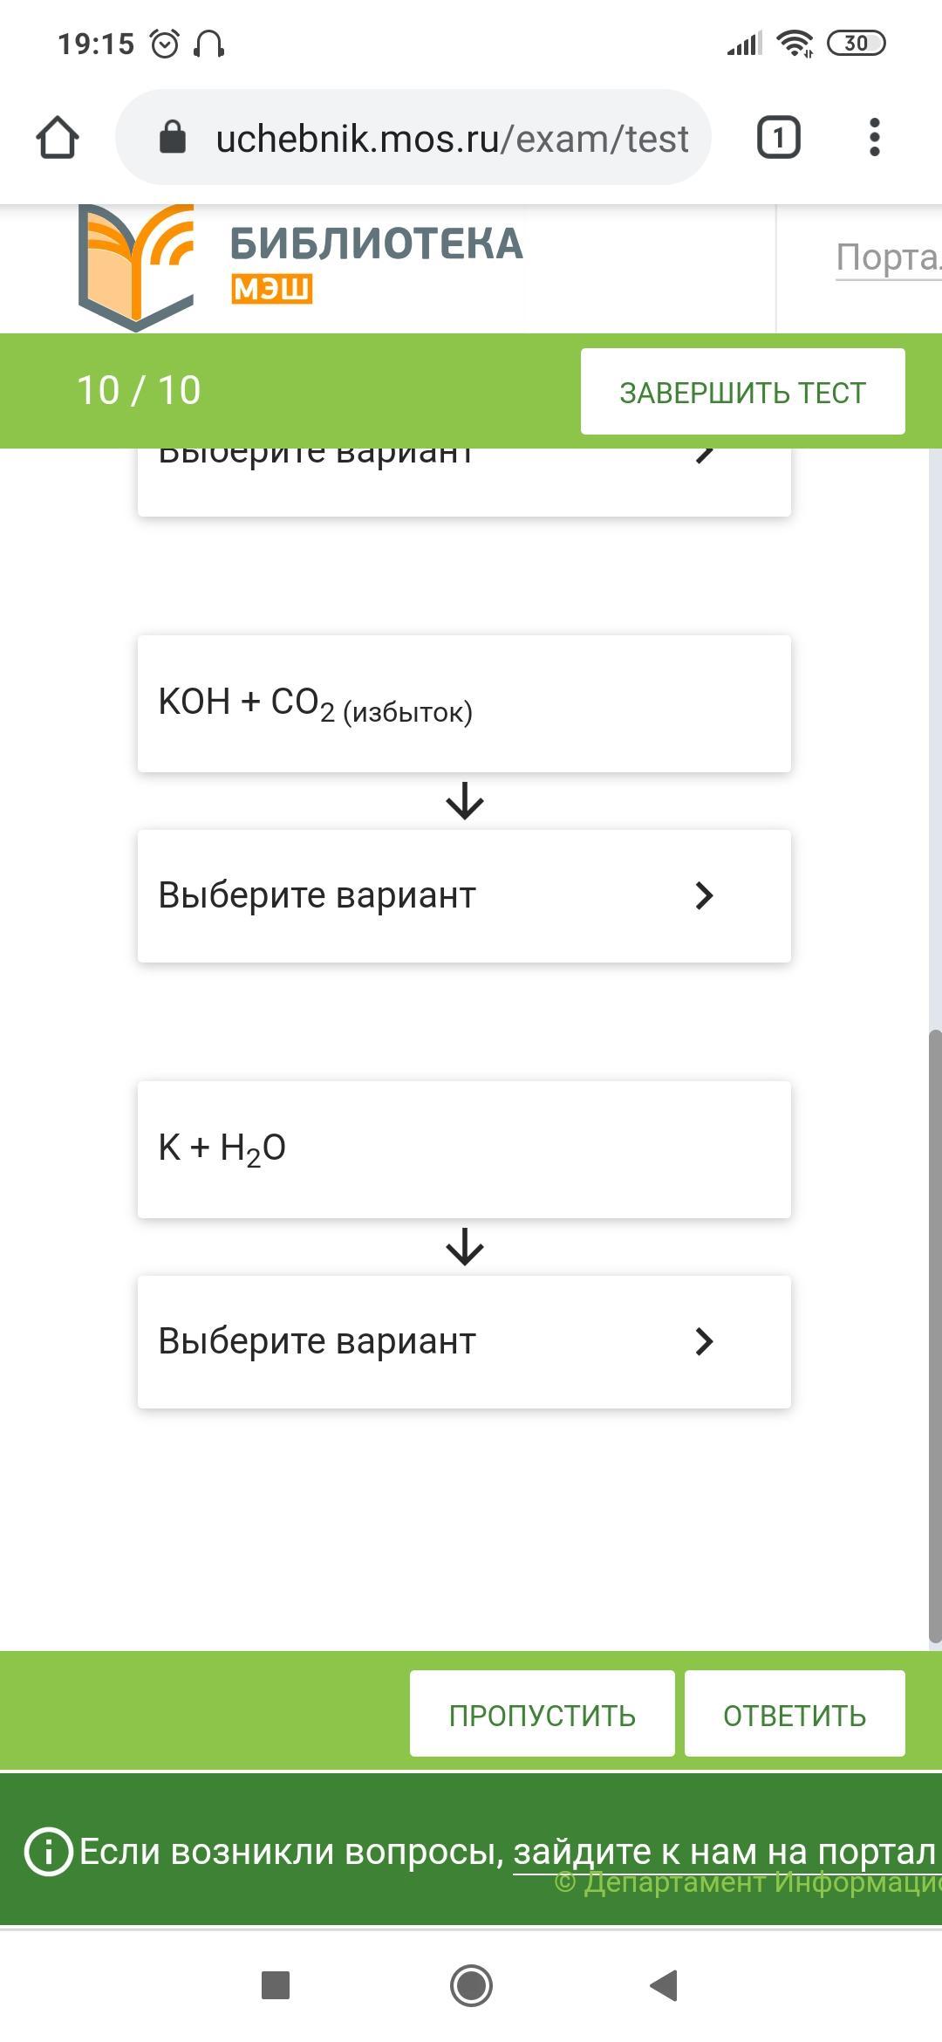This screenshot has width=942, height=2042.
Task: Click the ОТВЕТИТЬ button
Action: 795,1714
